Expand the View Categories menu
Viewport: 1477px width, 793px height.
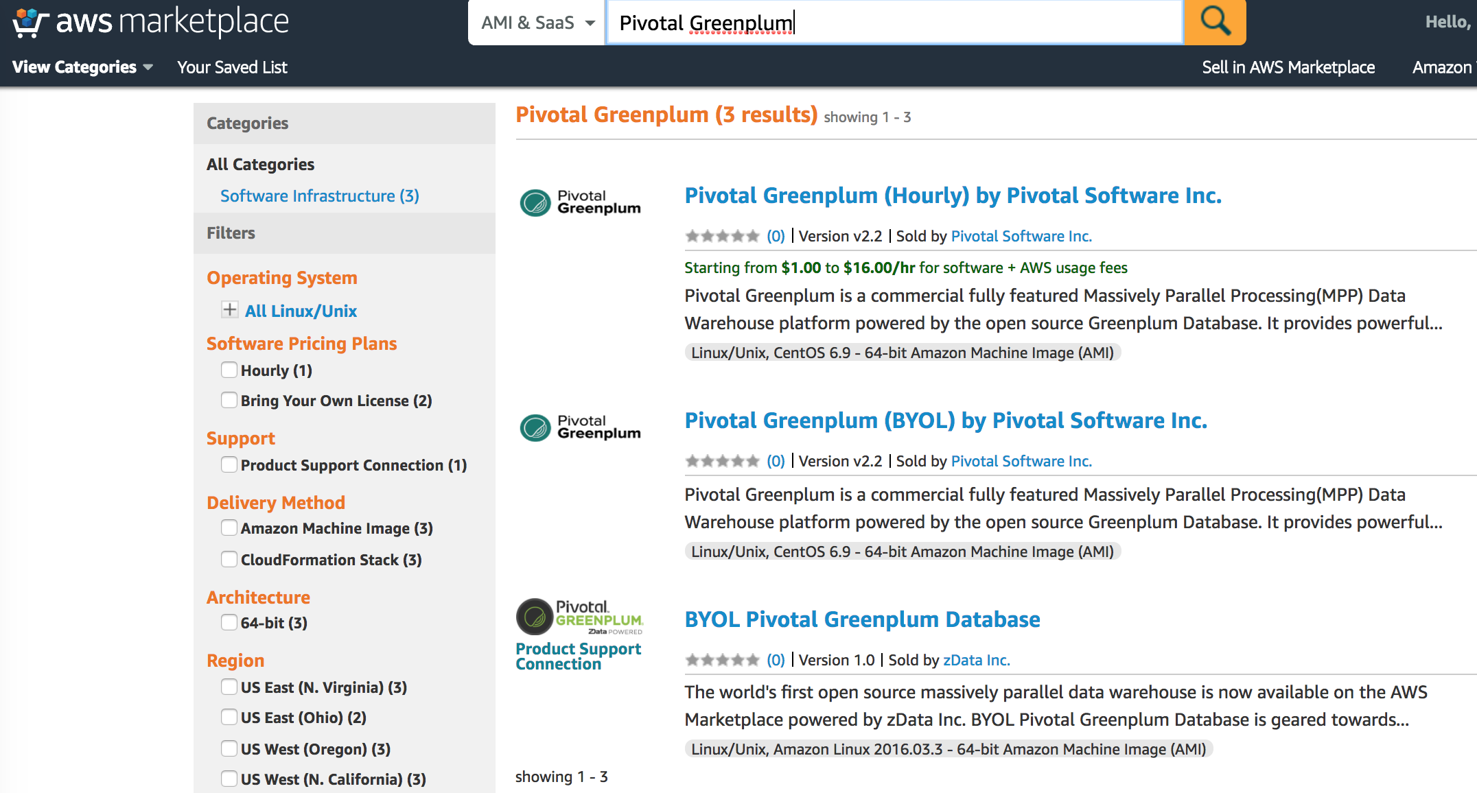tap(82, 67)
